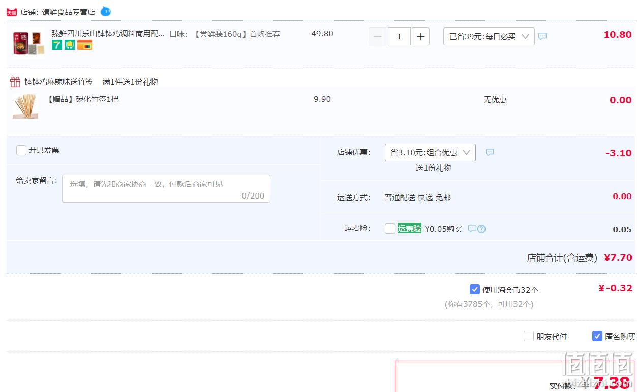Open the bamboo skewers gift thumbnail

(25, 106)
